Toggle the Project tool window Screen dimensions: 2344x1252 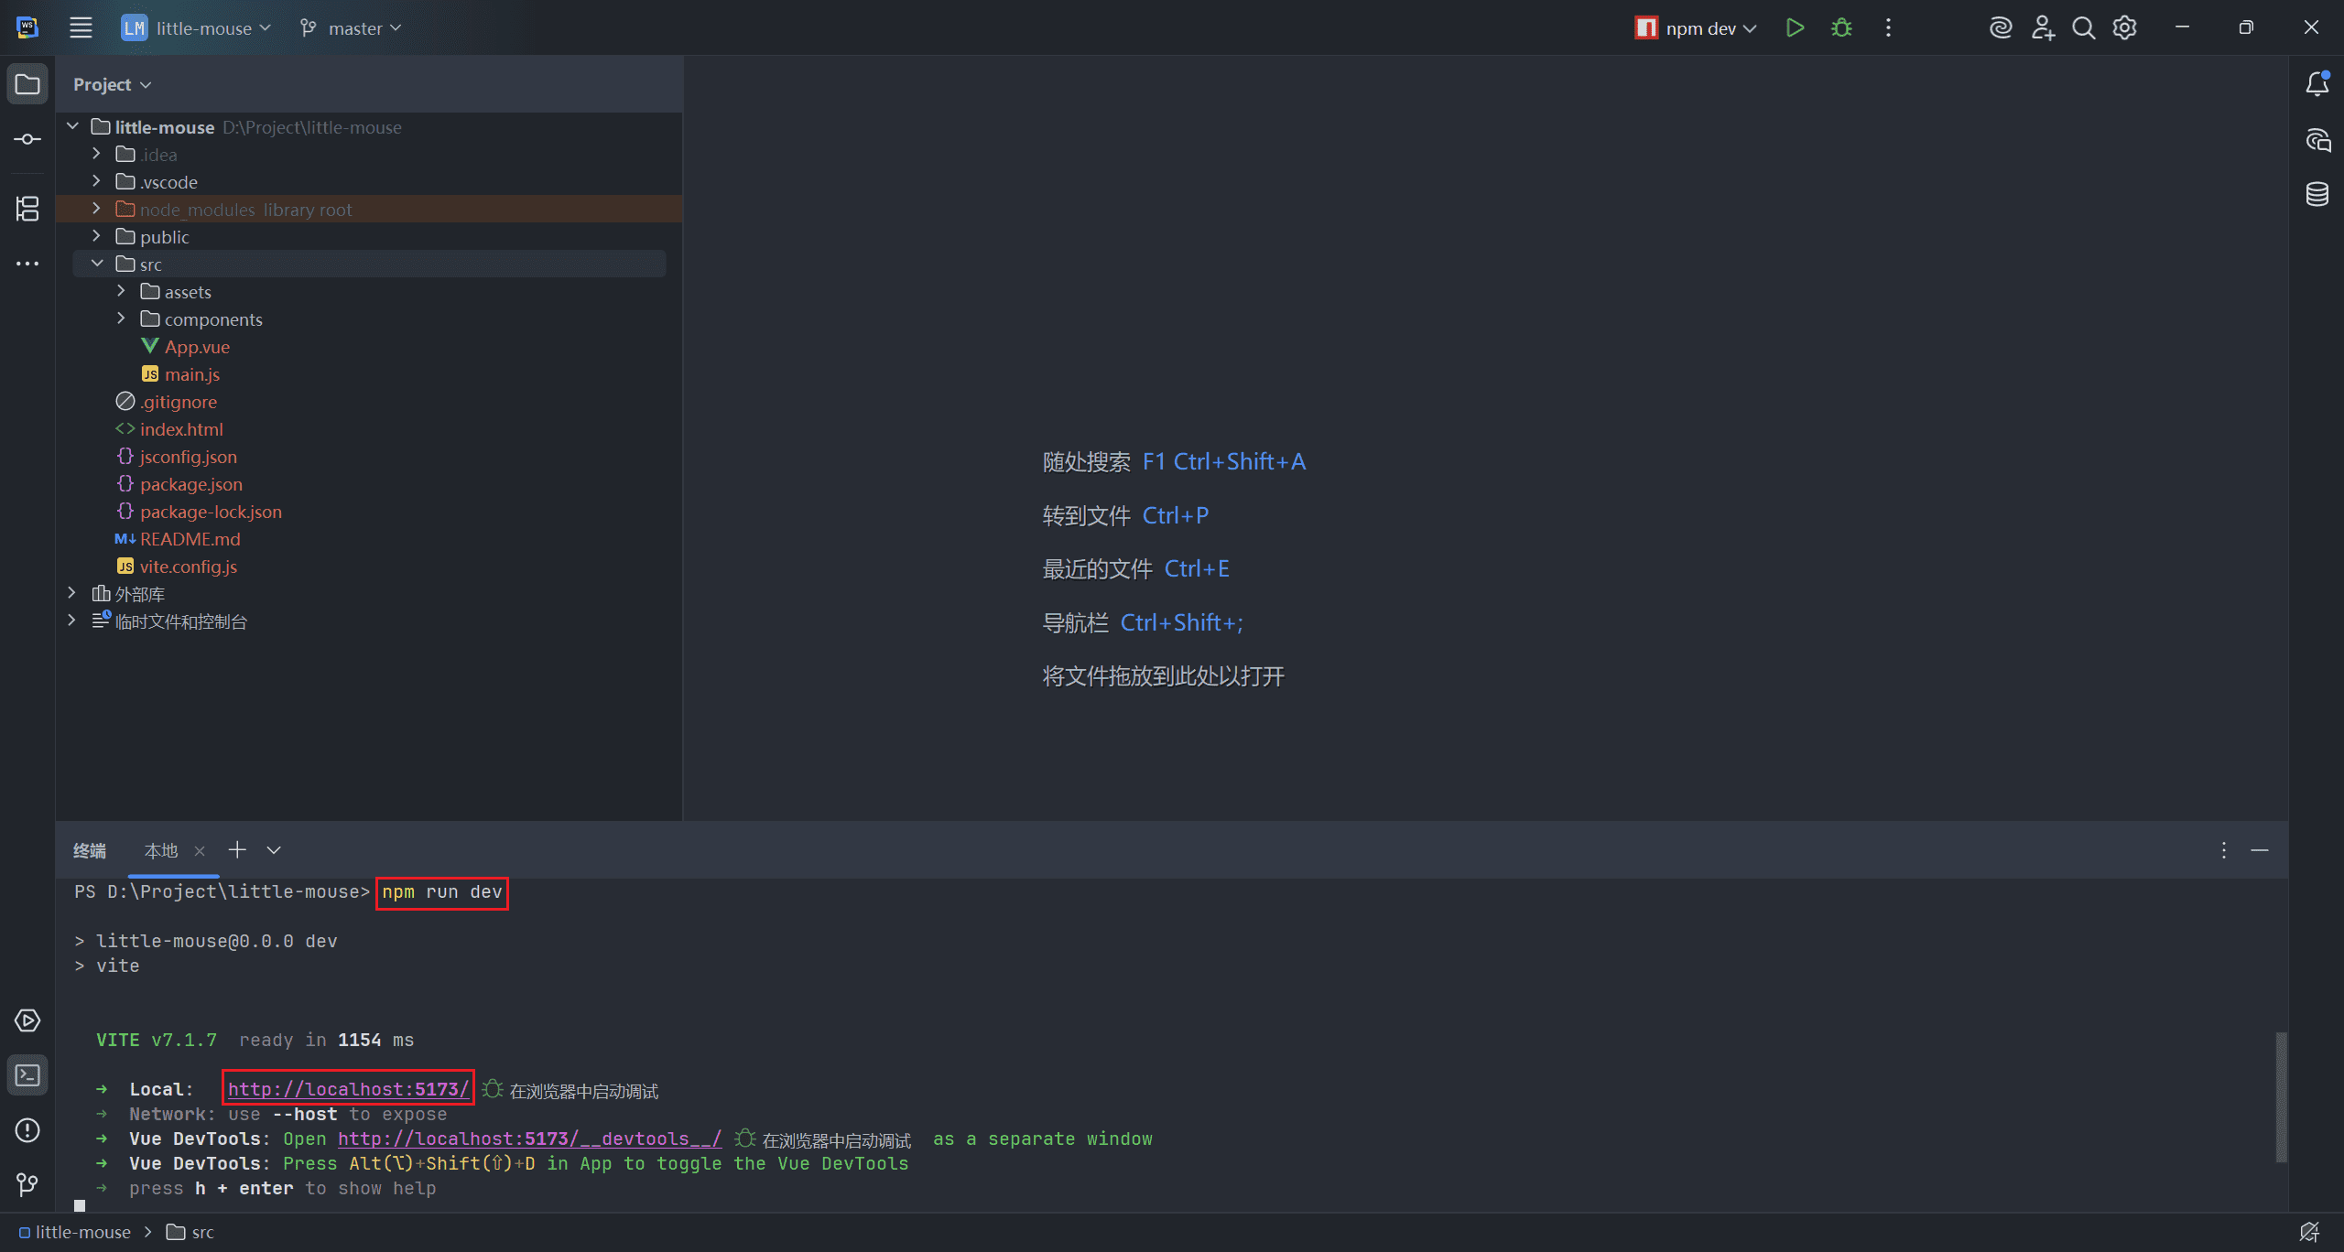tap(27, 84)
